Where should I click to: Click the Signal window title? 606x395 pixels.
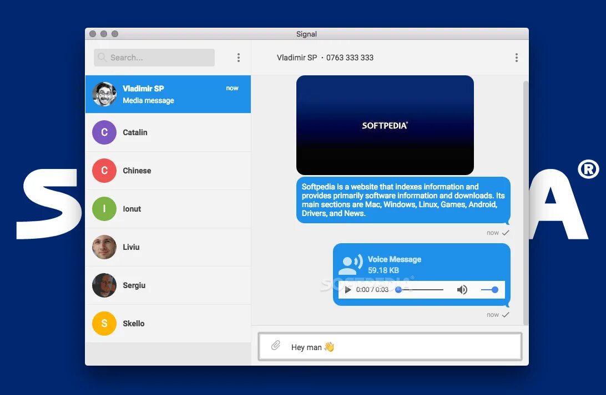point(306,34)
